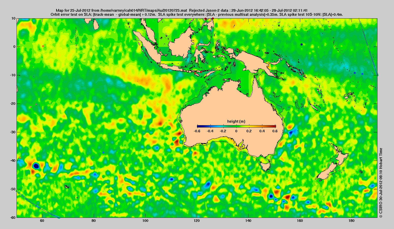Screen dimensions: 394x229
Task: Click the vertical '© CSIRO 30-Jul-2012 09:10 Hobart Time' text
Action: pos(381,183)
